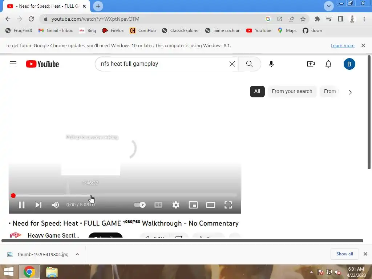Share this page icon in address bar
Image resolution: width=372 pixels, height=279 pixels.
coord(291,19)
